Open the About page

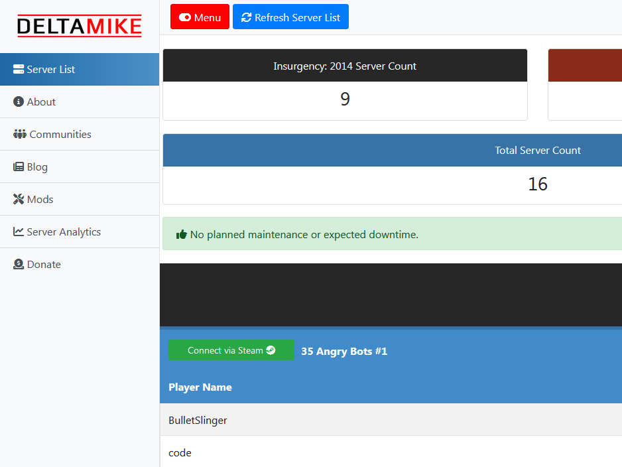point(41,101)
